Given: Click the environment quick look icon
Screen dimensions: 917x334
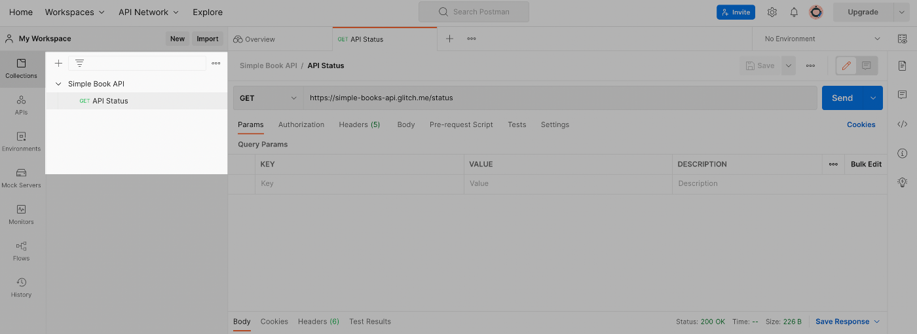Looking at the screenshot, I should pos(902,39).
